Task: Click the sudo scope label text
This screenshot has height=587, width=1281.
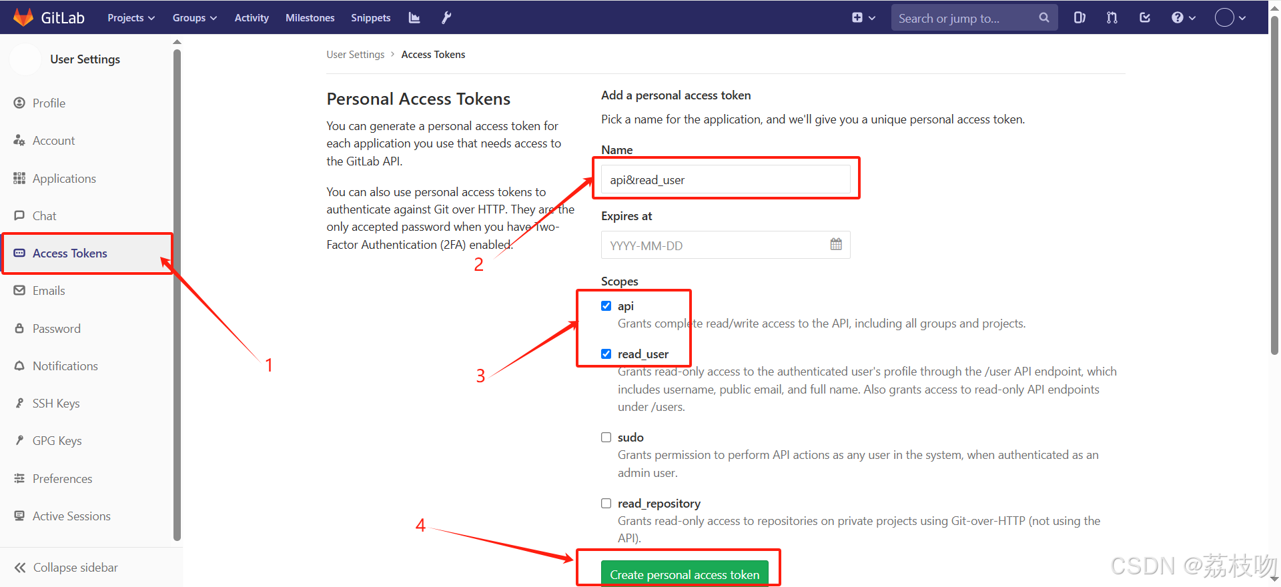Action: [630, 438]
